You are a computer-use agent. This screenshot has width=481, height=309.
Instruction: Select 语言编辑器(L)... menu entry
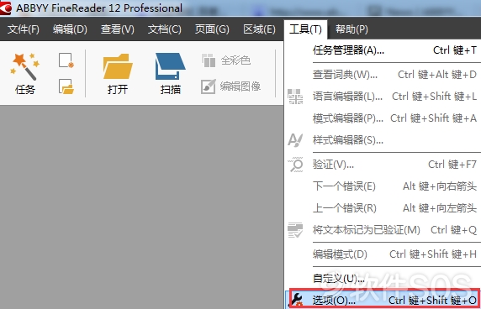point(383,97)
